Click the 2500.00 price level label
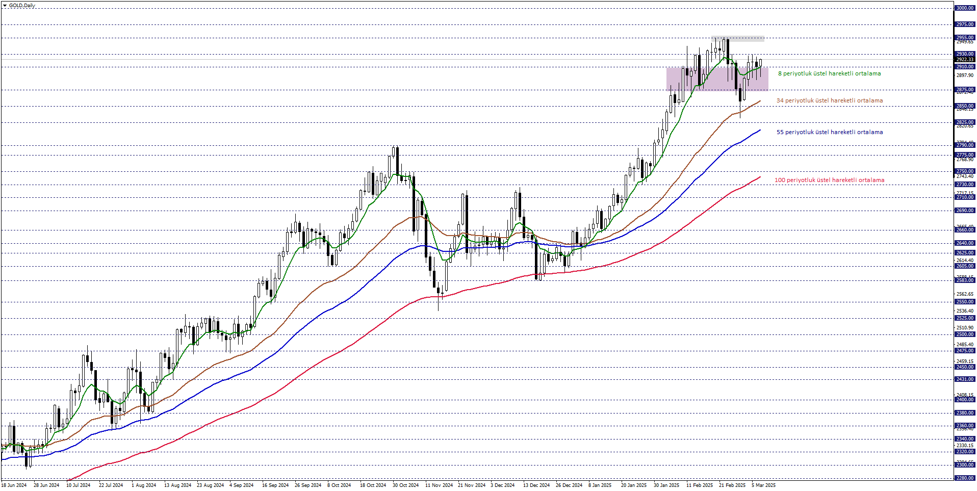 965,334
